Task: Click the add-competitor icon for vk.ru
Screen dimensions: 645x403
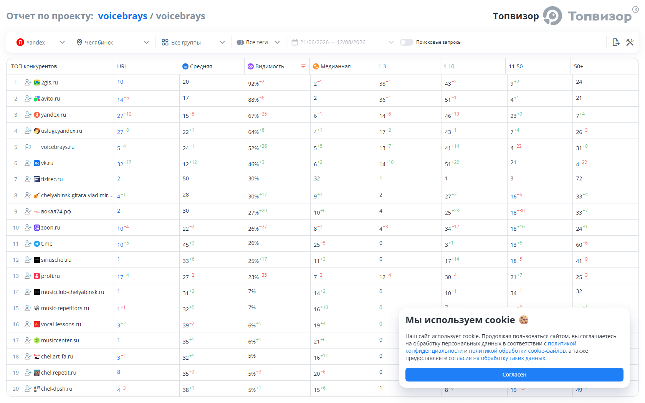Action: [x=28, y=163]
